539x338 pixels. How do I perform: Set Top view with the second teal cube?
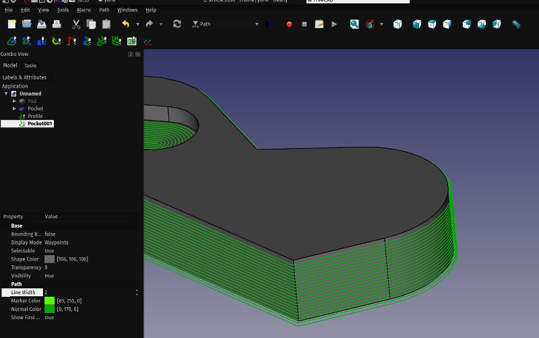432,24
